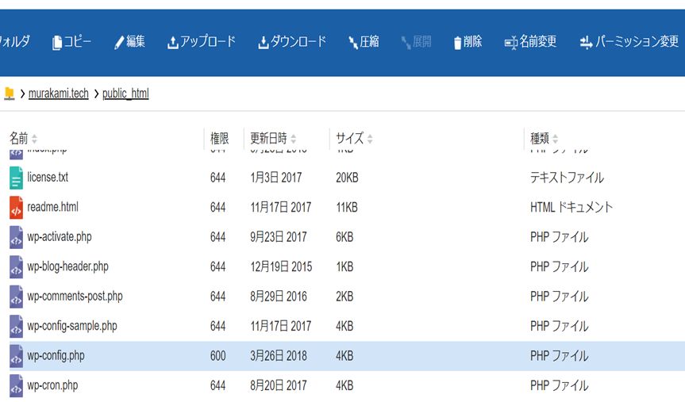Click the 600 permission of wp-config.php
685x402 pixels.
click(218, 356)
